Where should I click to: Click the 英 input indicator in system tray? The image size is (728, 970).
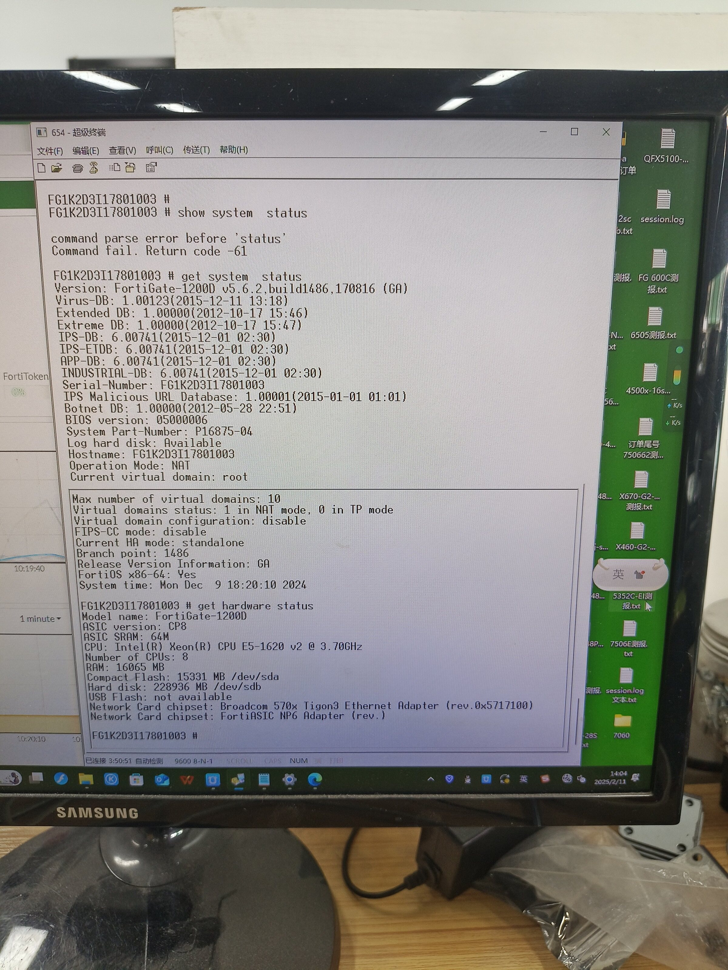click(x=524, y=779)
